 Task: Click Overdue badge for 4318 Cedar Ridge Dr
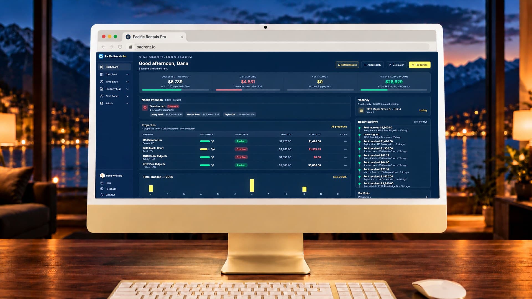coord(241,157)
